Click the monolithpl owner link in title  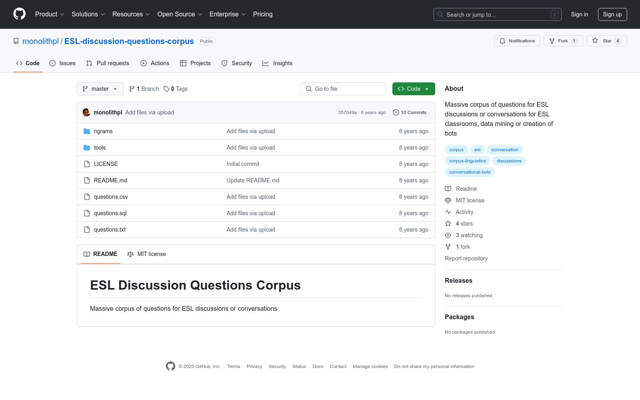(41, 41)
